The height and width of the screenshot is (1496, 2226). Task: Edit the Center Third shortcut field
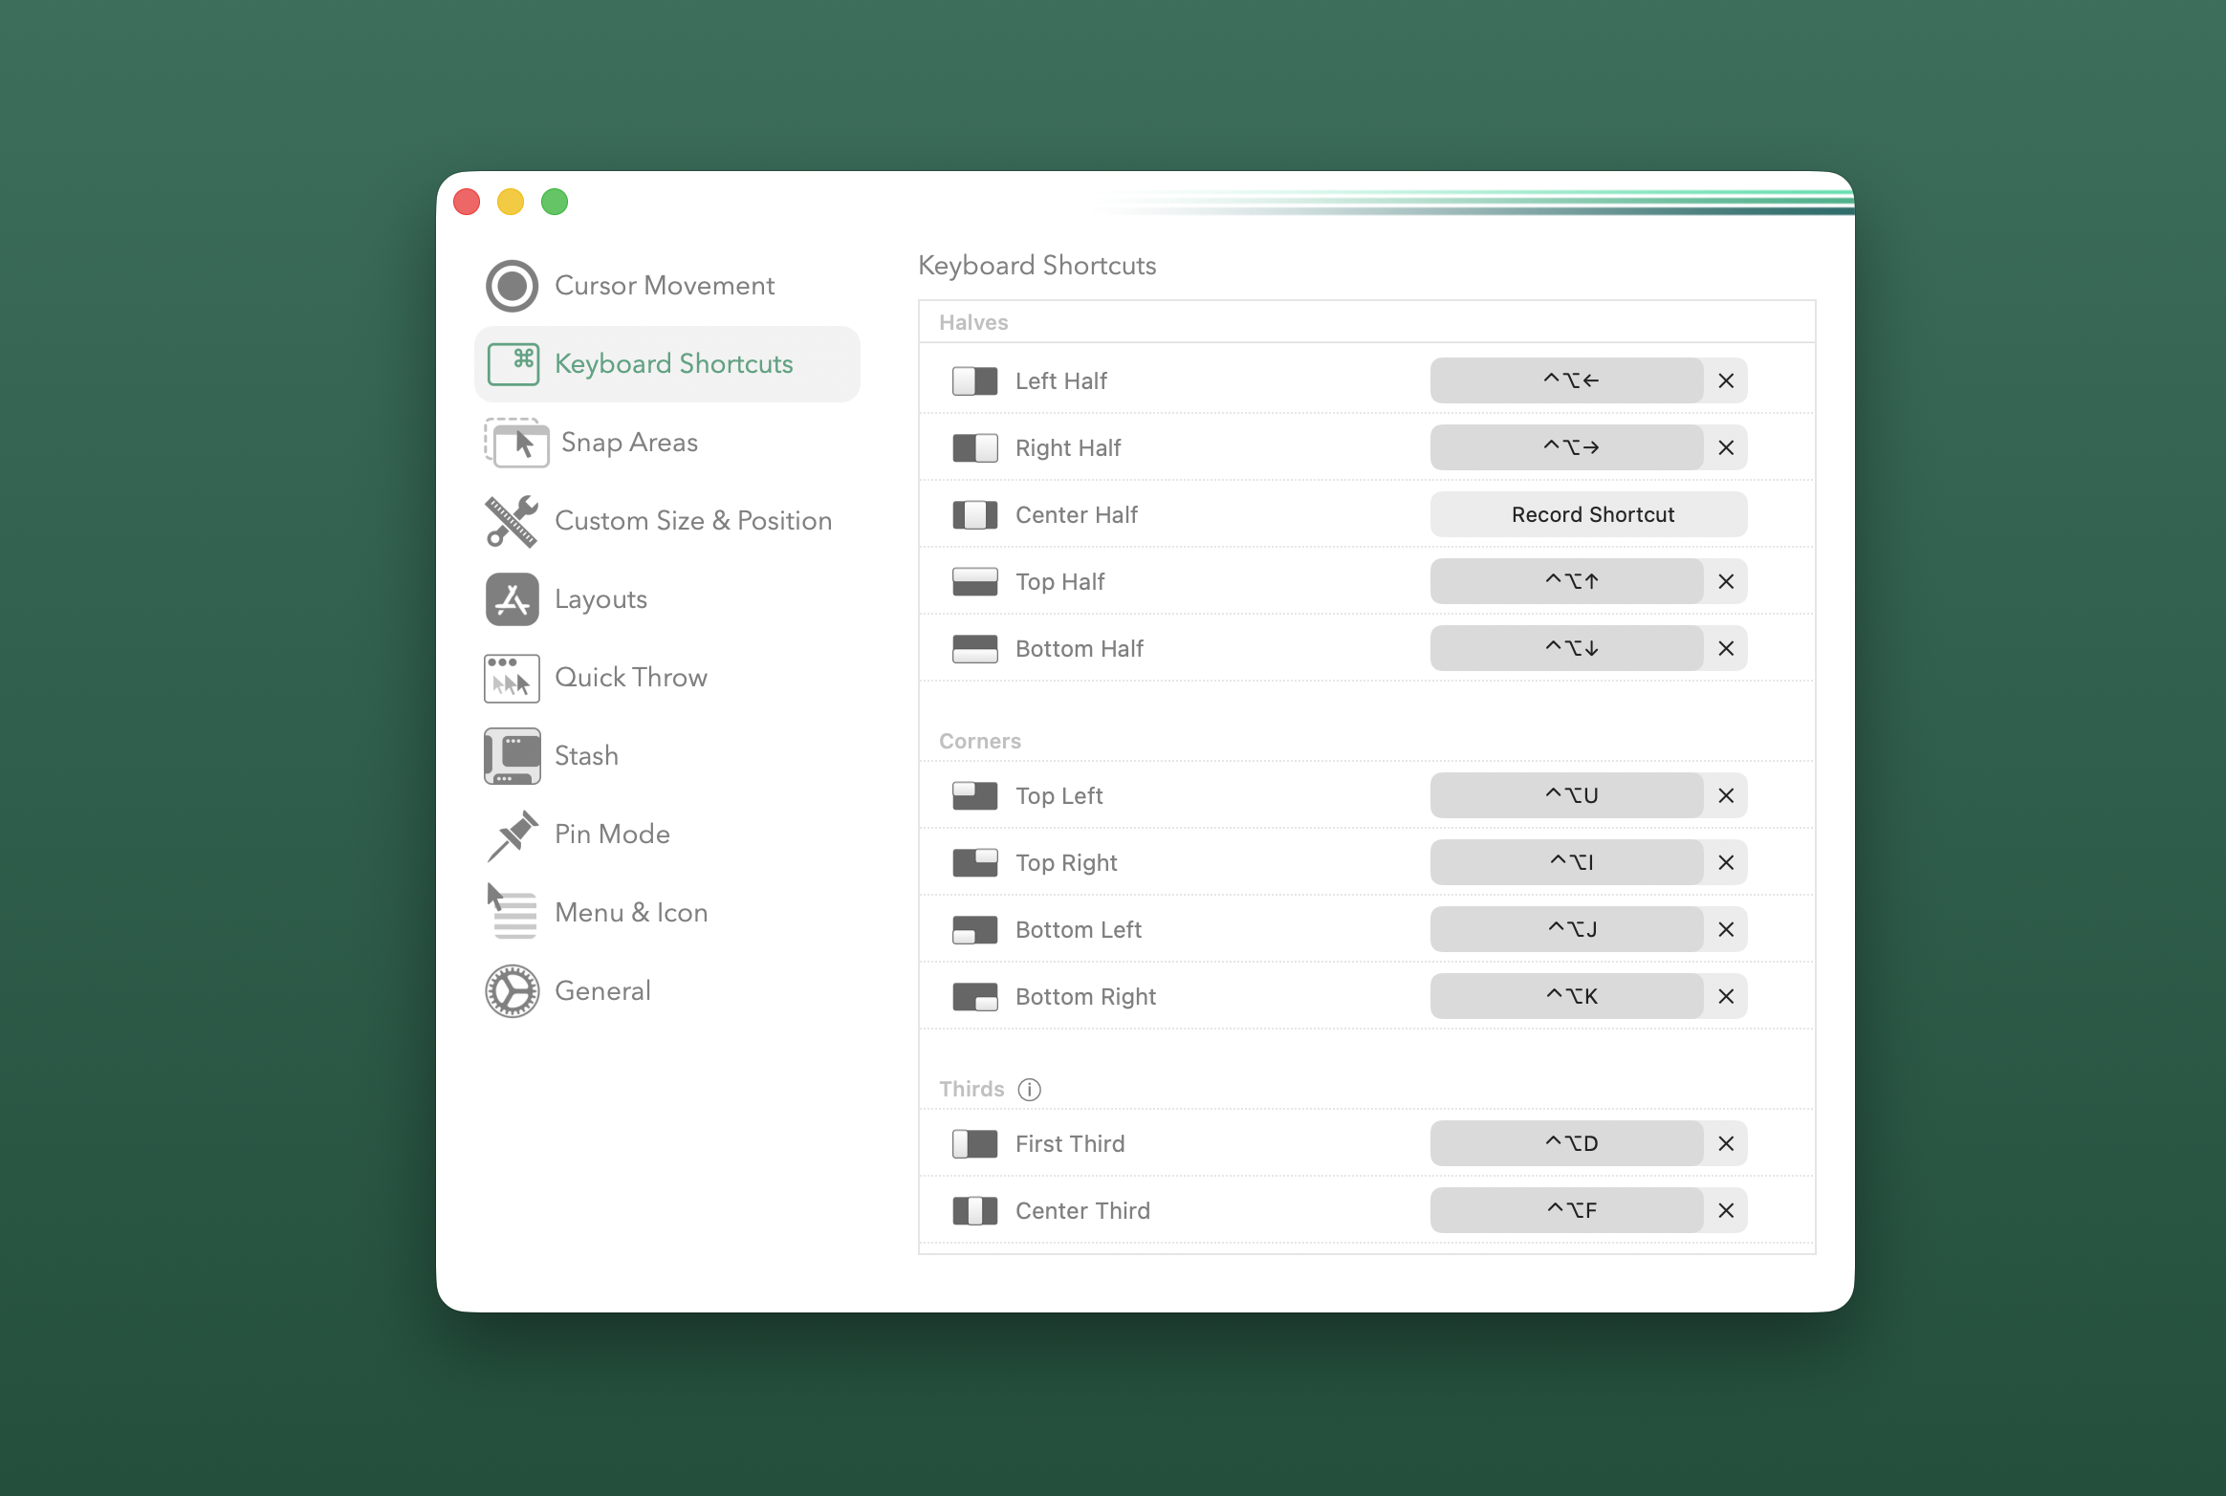1566,1210
